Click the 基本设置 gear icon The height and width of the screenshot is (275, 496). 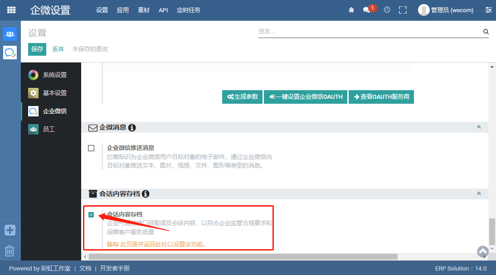[33, 93]
